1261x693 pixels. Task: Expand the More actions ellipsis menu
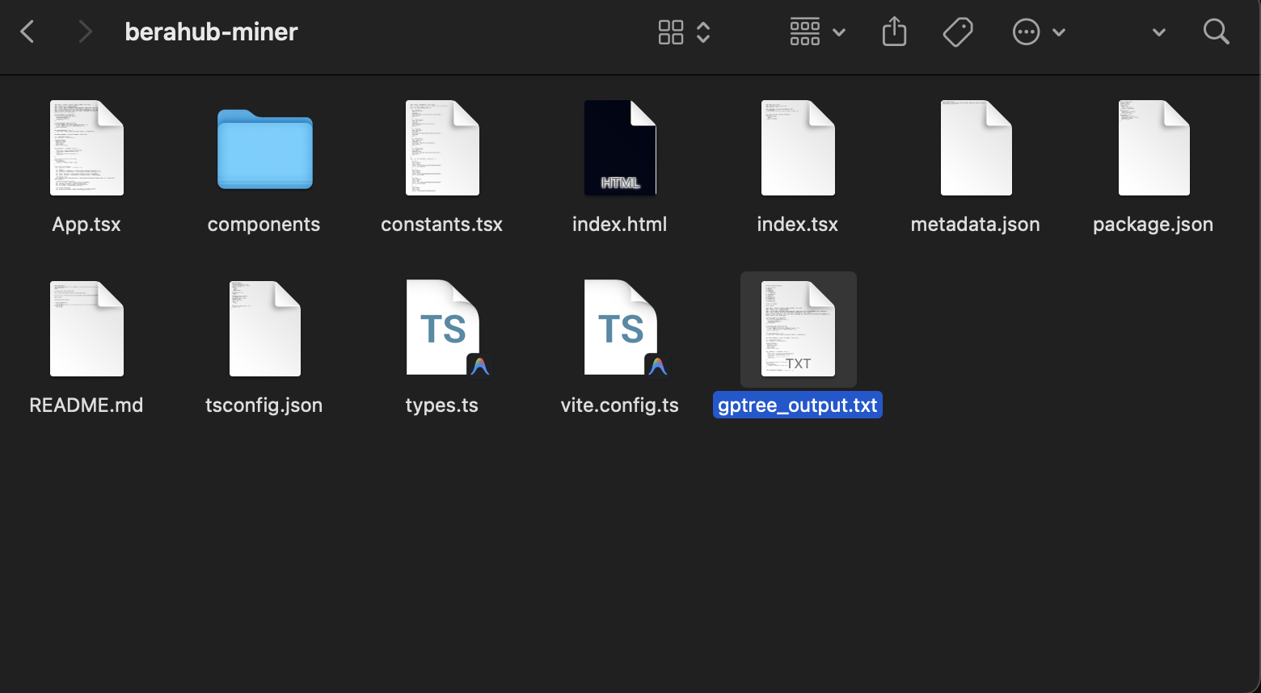point(1039,32)
